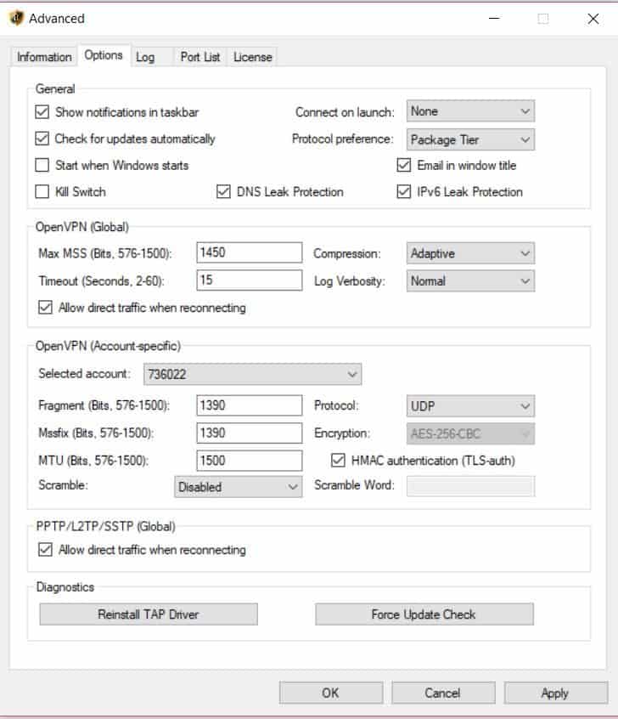
Task: Switch to the Port List tab
Action: [200, 57]
